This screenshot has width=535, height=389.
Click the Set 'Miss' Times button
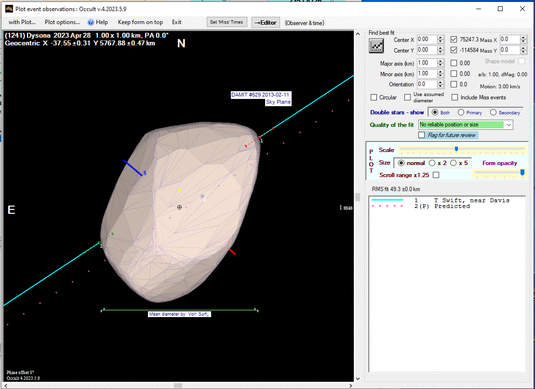click(x=227, y=22)
